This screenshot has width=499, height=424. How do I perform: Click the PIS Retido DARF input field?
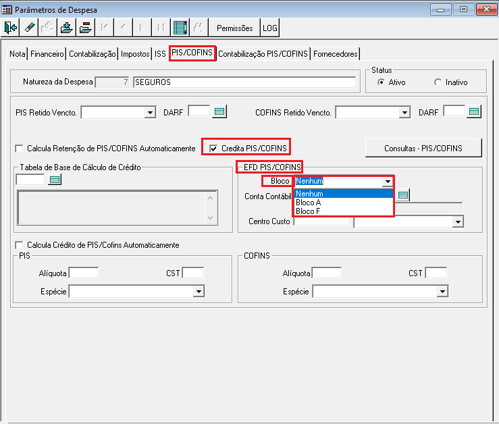point(199,111)
